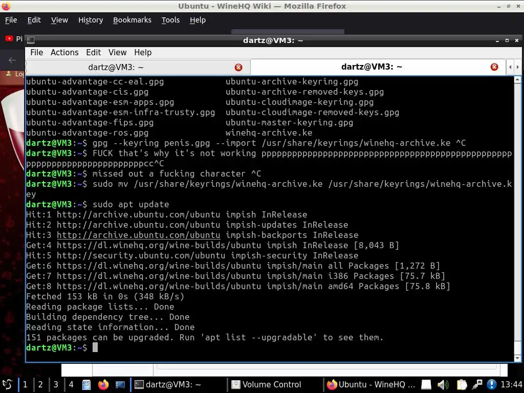Open the terminal's Actions menu
The height and width of the screenshot is (393, 524).
click(64, 53)
